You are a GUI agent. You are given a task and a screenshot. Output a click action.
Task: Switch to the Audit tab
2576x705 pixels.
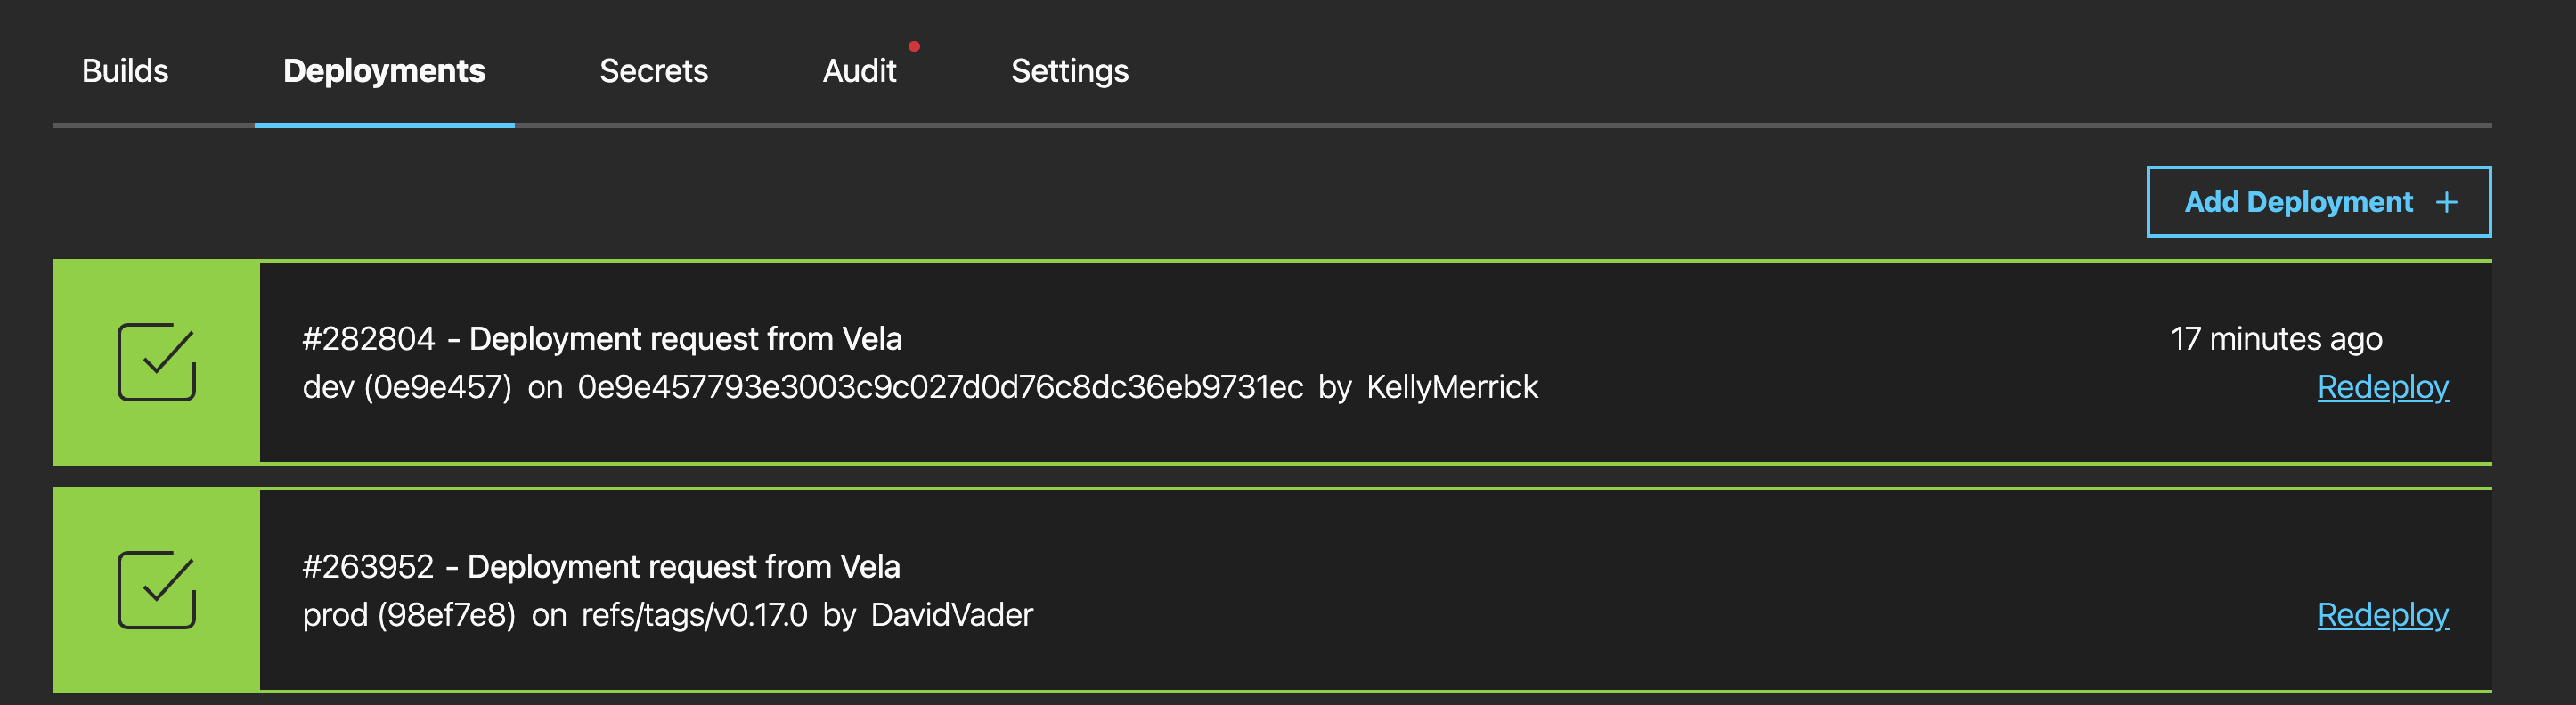pyautogui.click(x=858, y=70)
